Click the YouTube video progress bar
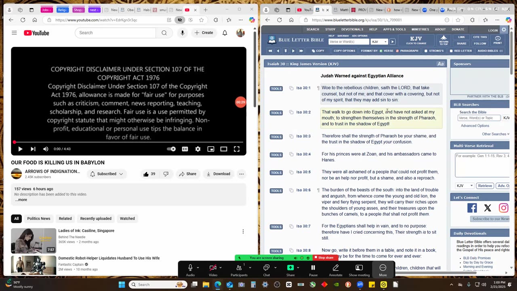This screenshot has height=291, width=517. click(128, 142)
